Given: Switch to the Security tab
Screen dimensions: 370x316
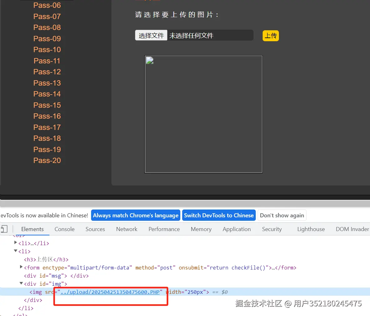Looking at the screenshot, I should click(272, 229).
